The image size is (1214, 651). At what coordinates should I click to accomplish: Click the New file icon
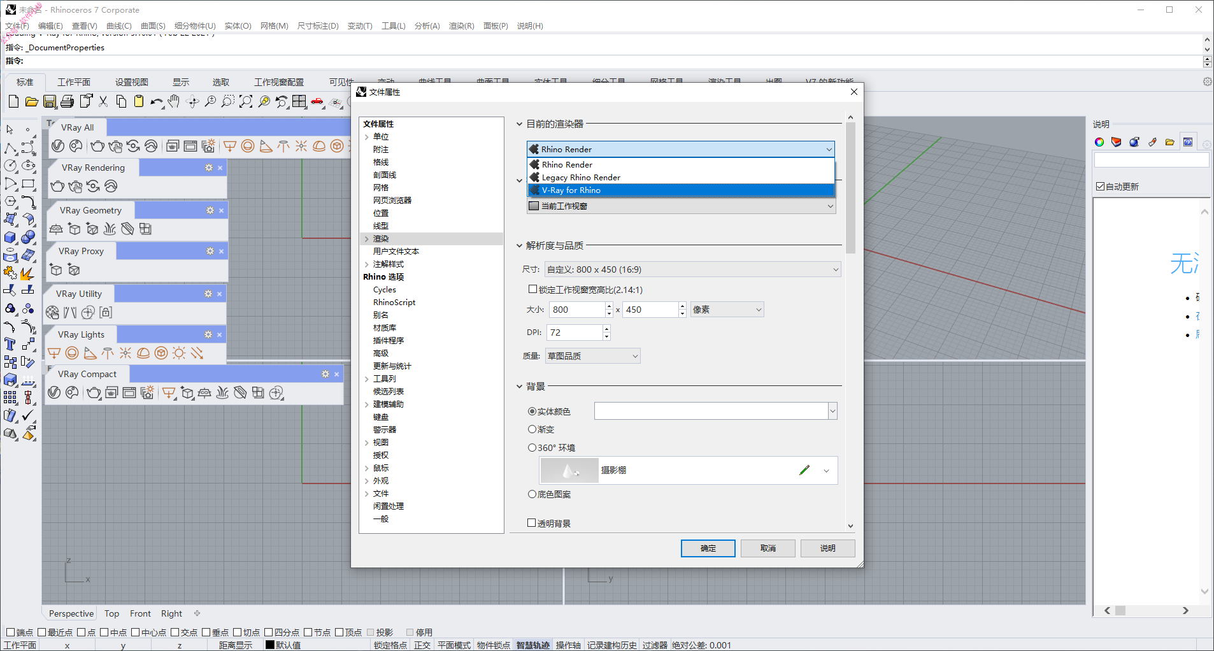[x=13, y=102]
